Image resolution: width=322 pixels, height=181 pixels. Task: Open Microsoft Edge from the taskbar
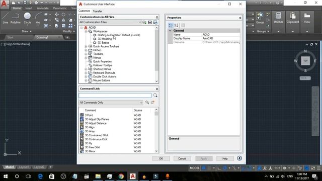40,176
